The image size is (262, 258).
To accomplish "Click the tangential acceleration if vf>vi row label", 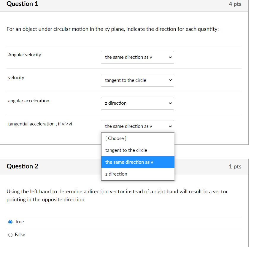I will point(40,124).
